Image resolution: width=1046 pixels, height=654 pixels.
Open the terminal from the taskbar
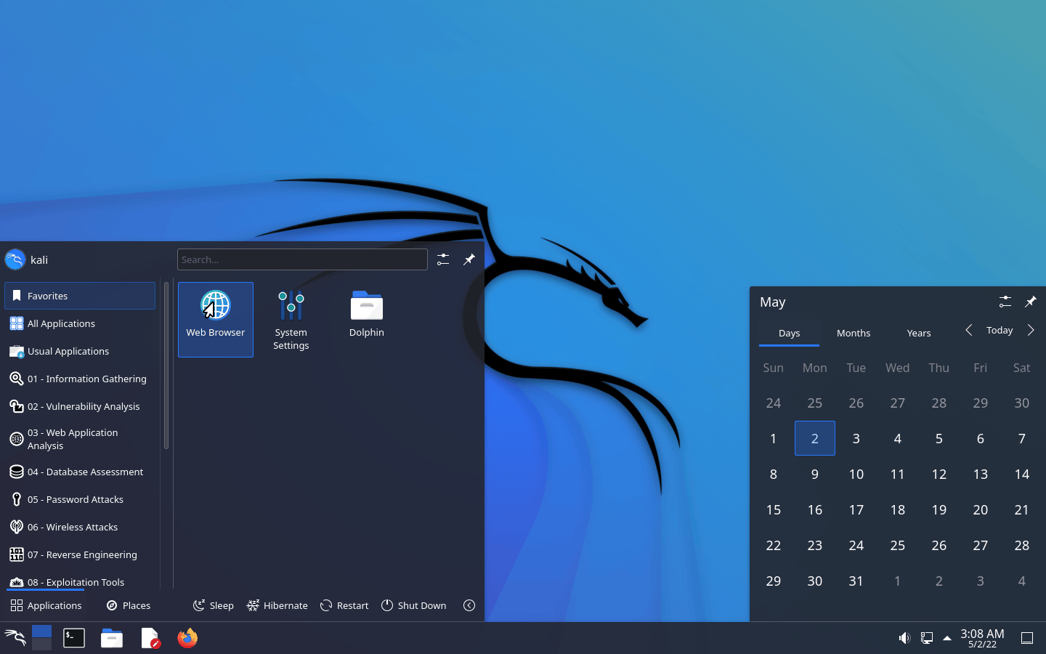pyautogui.click(x=74, y=638)
